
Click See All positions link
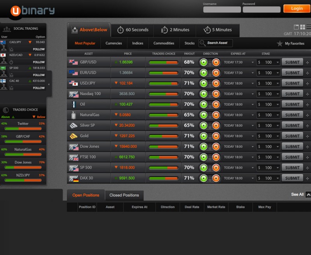297,194
